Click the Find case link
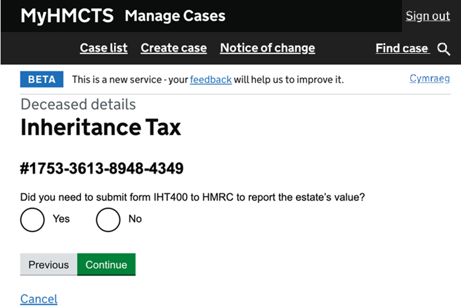 (x=402, y=48)
